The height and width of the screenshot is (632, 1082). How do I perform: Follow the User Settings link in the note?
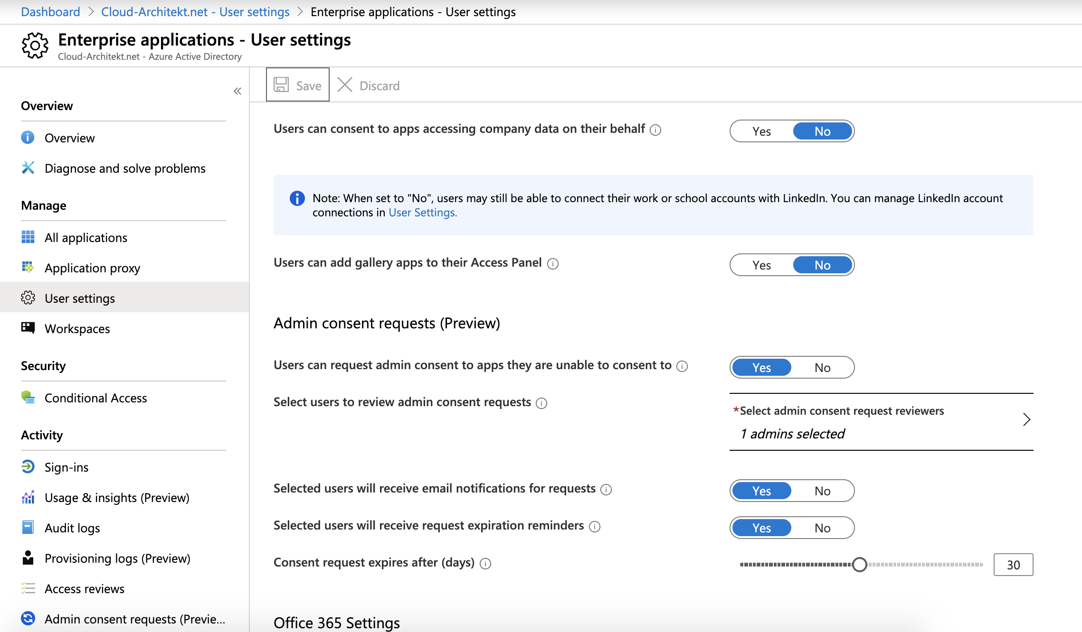coord(423,212)
